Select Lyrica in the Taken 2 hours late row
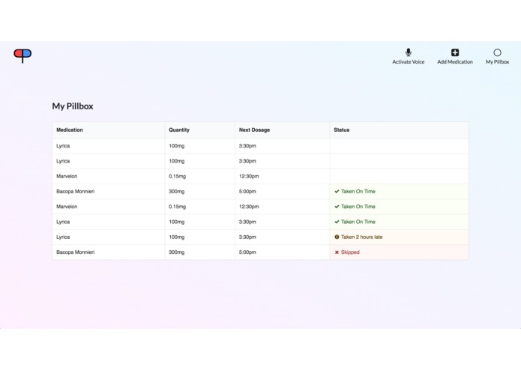This screenshot has height=370, width=521. (63, 237)
